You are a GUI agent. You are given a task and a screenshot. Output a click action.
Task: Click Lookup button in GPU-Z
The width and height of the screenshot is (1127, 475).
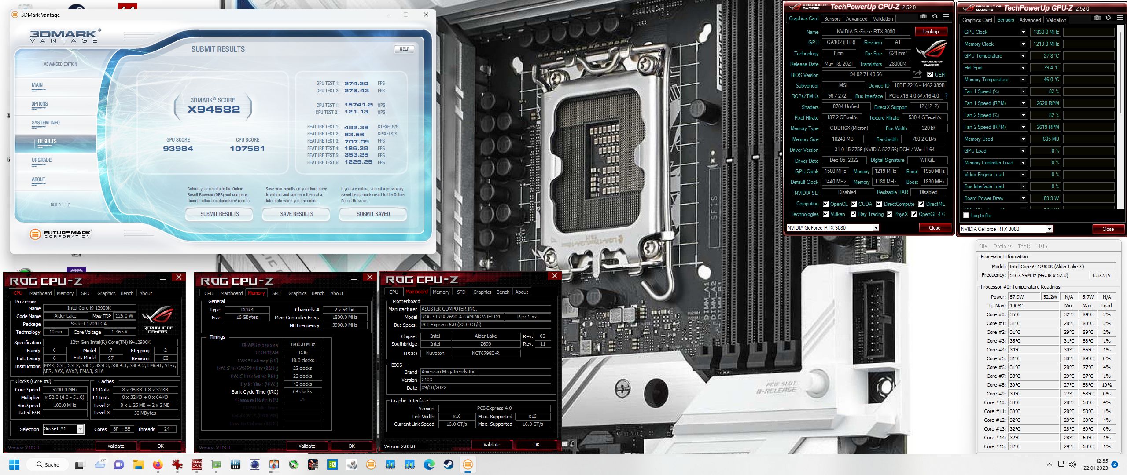[931, 32]
